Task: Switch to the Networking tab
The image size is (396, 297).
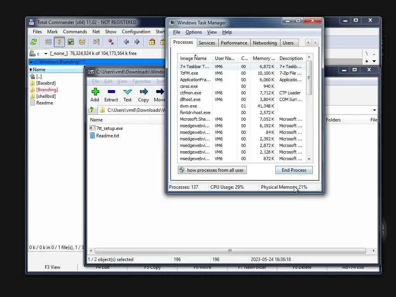Action: coord(265,43)
